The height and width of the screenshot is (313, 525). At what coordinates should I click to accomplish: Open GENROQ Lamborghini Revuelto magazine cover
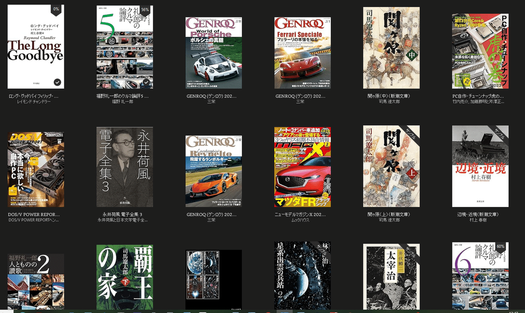pyautogui.click(x=213, y=171)
